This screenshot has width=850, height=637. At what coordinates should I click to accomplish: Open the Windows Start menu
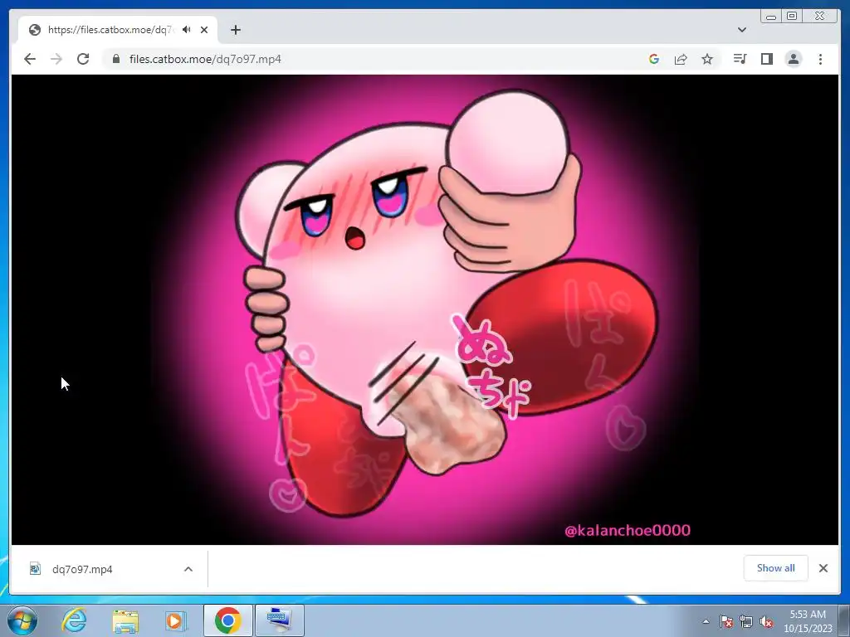[x=22, y=620]
